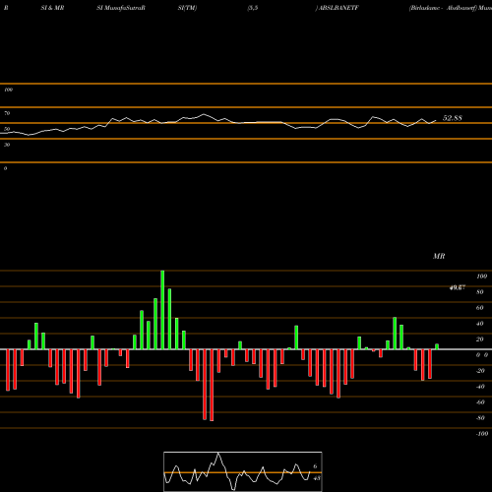Click the value 6 in the mini chart
Image resolution: width=492 pixels, height=492 pixels.
(x=315, y=466)
